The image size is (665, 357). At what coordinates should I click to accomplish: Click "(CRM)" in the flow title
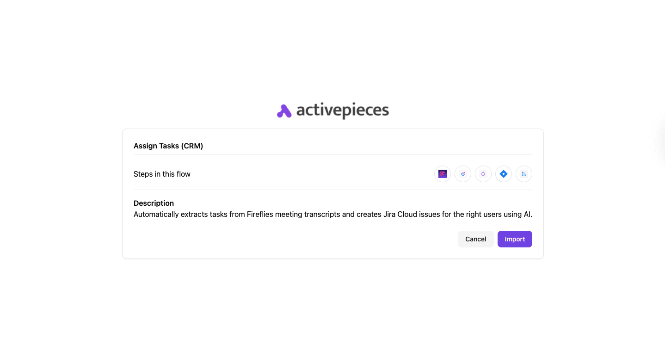pyautogui.click(x=192, y=146)
